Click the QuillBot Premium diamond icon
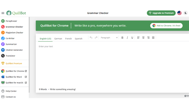This screenshot has width=189, height=108. point(3,63)
